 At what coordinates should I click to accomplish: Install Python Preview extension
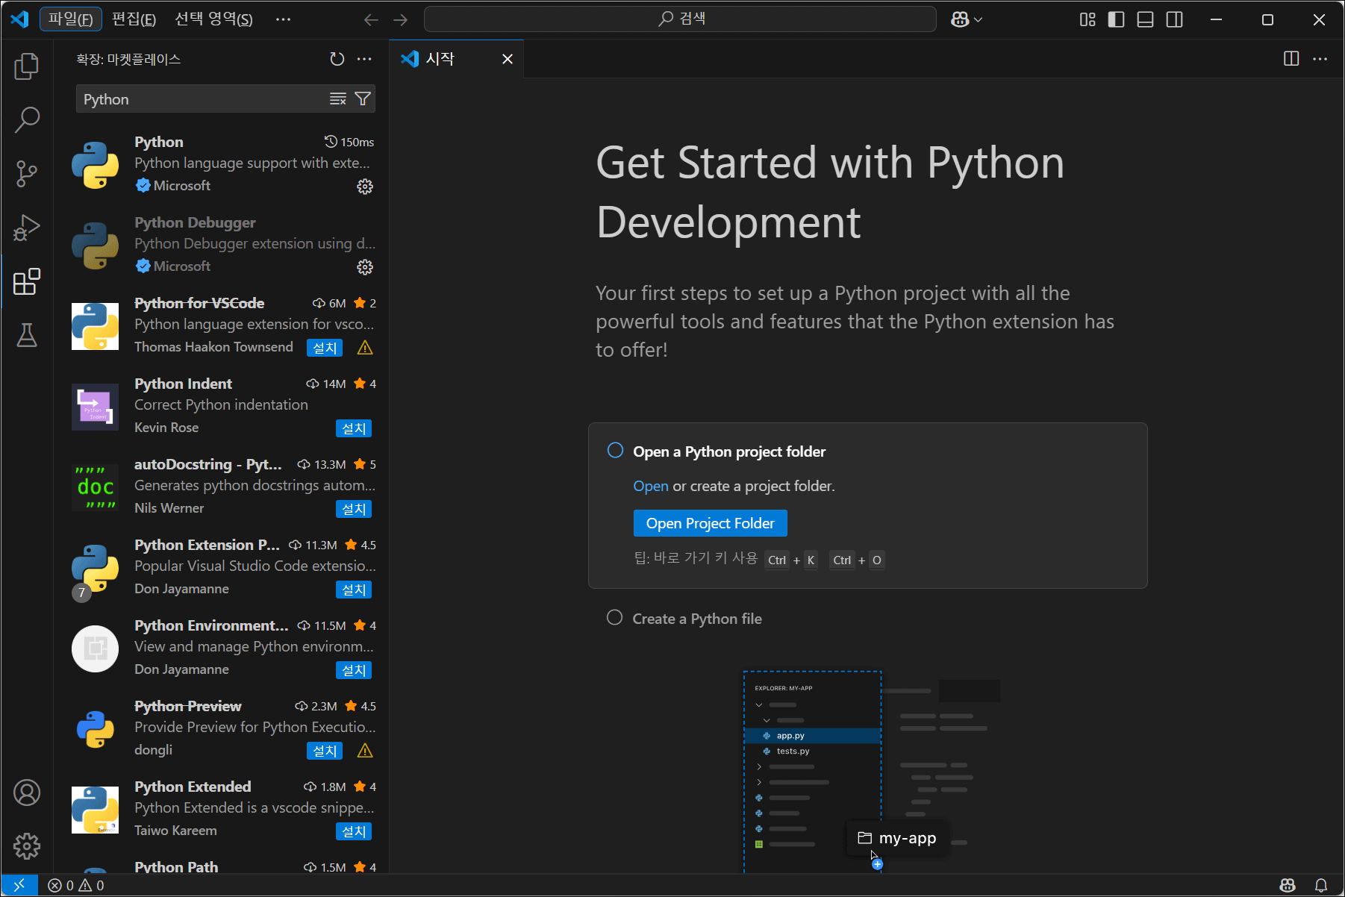coord(325,751)
